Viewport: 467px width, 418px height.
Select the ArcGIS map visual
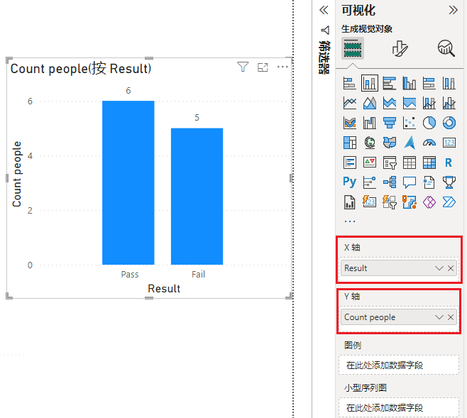coord(410,202)
